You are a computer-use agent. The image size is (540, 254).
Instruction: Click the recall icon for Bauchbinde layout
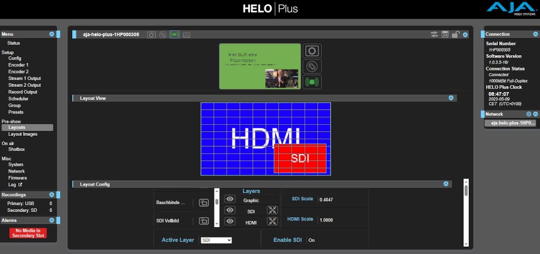click(x=204, y=202)
